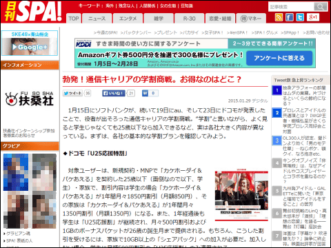Open the グラビアン魂 link
Viewport: 331px width, 248px height.
click(17, 234)
